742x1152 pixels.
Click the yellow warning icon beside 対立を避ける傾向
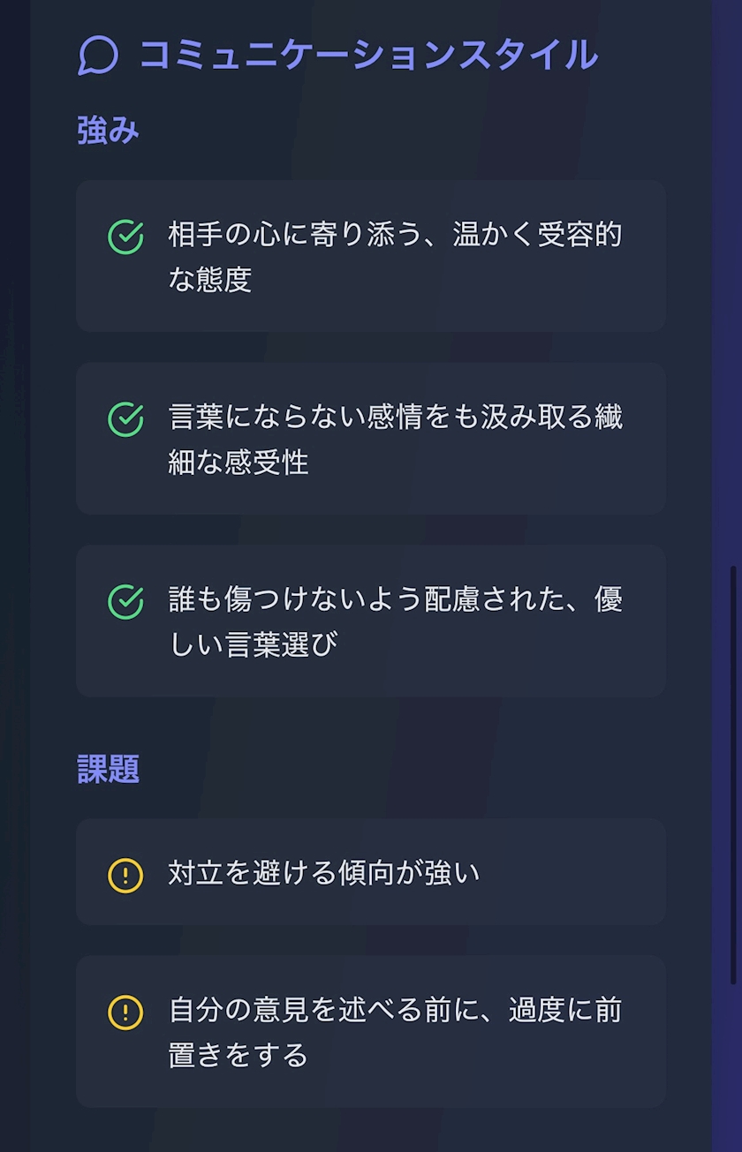tap(125, 875)
